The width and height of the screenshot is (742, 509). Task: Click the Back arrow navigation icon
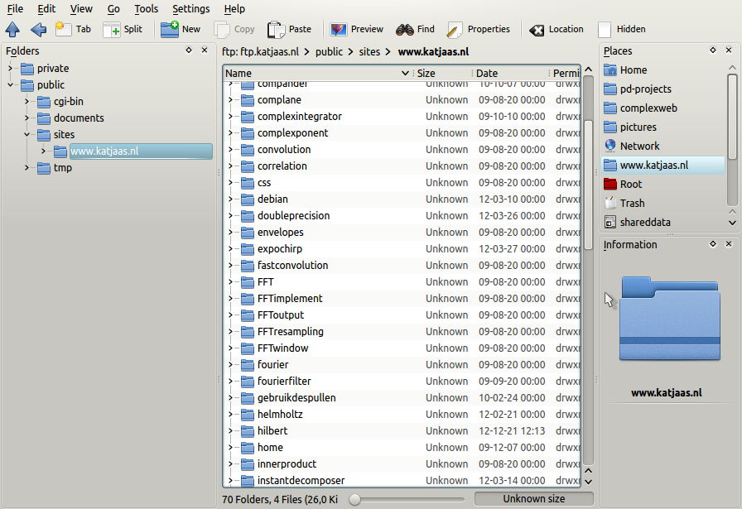click(38, 30)
